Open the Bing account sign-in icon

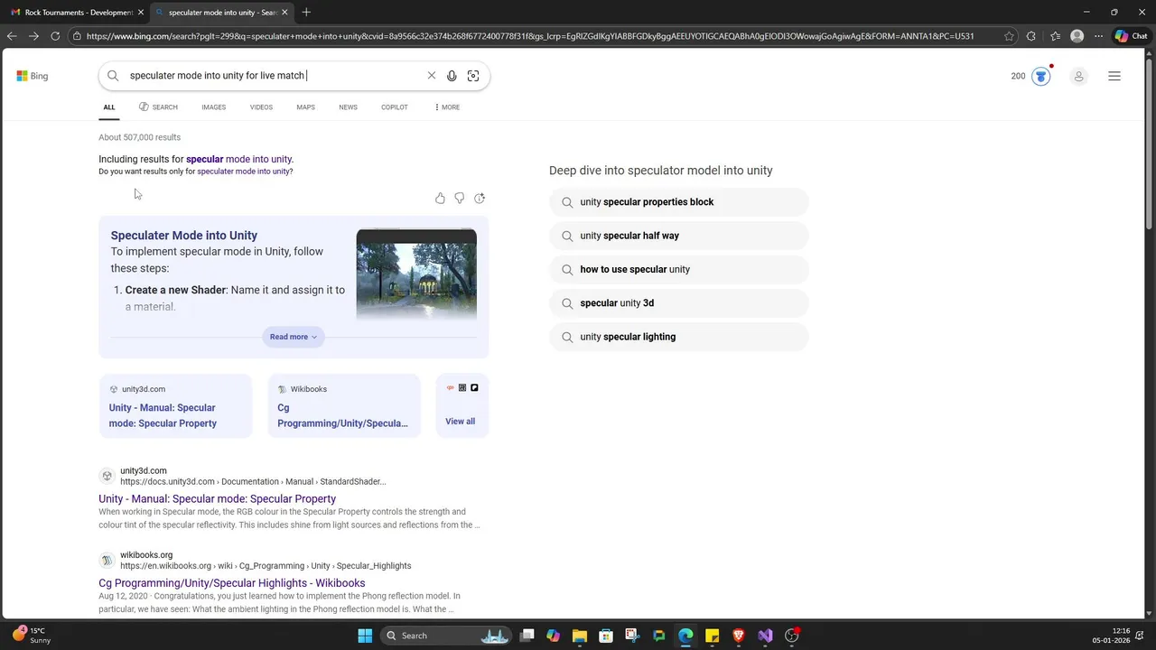tap(1078, 77)
